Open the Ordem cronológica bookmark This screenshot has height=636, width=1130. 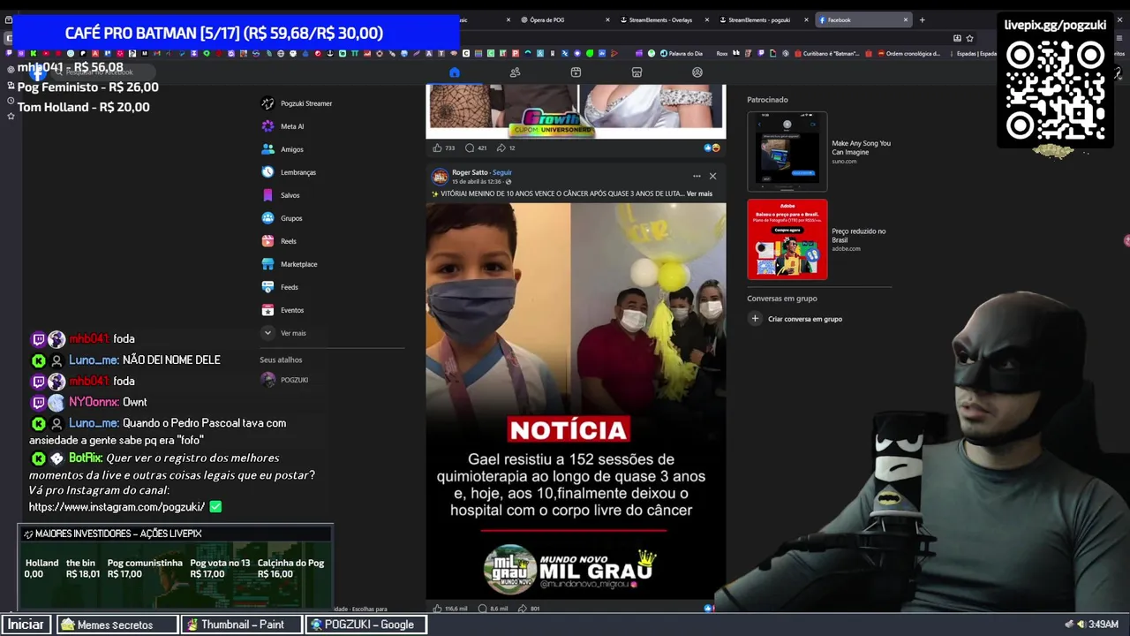[x=908, y=54]
